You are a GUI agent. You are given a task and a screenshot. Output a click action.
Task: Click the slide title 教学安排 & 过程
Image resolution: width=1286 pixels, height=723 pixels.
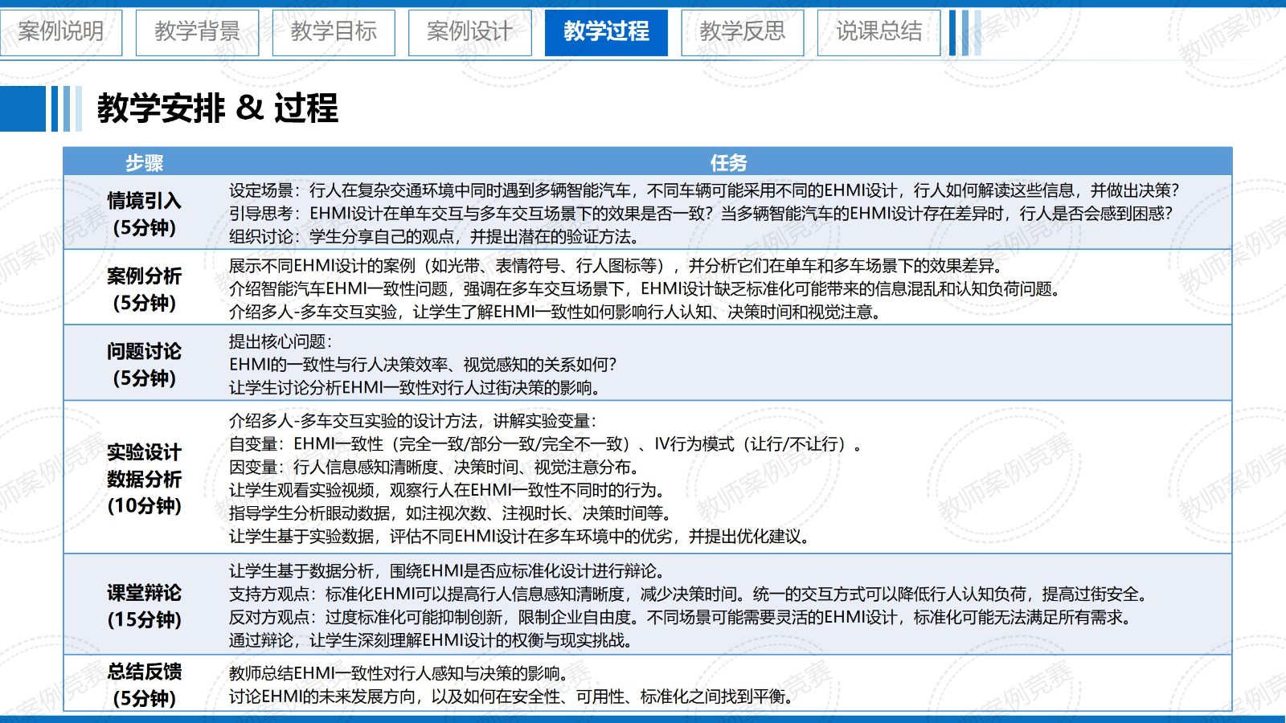click(217, 108)
